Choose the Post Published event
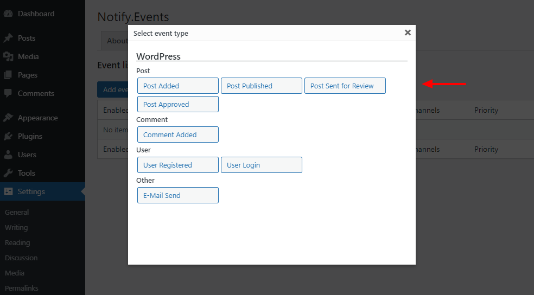The height and width of the screenshot is (295, 534). (262, 86)
